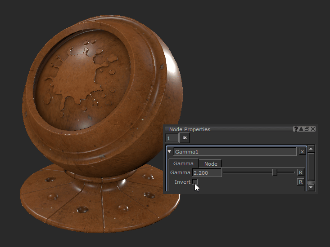Reset the Gamma value with R button
Image resolution: width=330 pixels, height=247 pixels.
click(x=300, y=172)
